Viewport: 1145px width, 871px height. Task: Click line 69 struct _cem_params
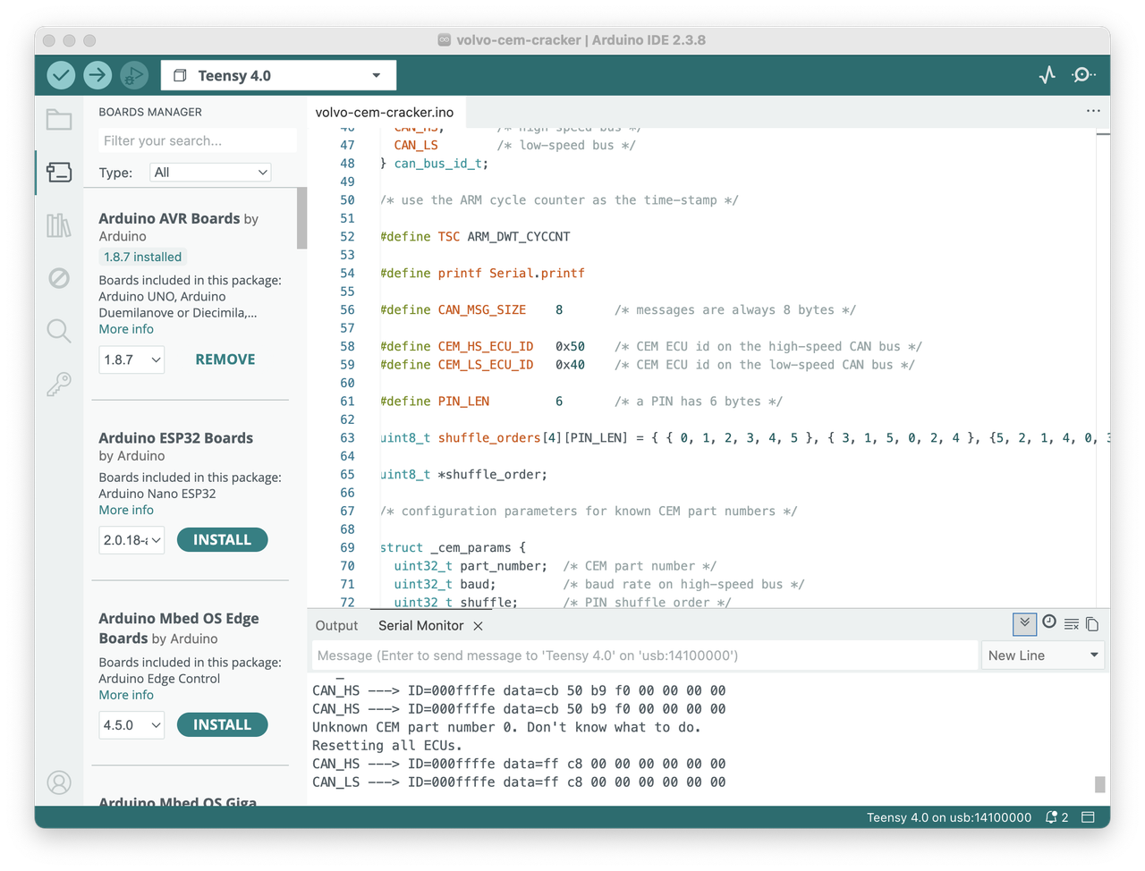[453, 547]
